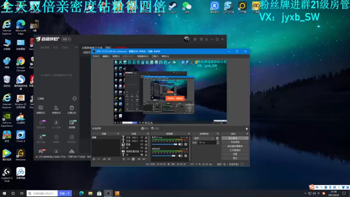350x197 pixels.
Task: Open the OBS 属性 (properties) gear button
Action: pos(145,128)
